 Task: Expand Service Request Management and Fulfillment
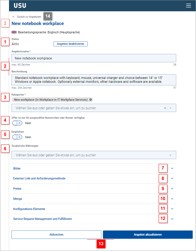[x=172, y=219]
